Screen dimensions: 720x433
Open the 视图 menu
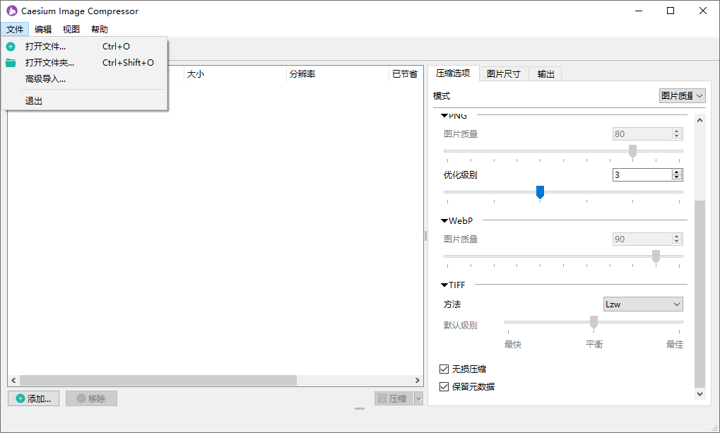click(x=71, y=30)
